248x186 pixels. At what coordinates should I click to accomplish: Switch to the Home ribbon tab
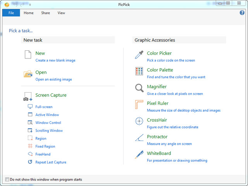29,13
